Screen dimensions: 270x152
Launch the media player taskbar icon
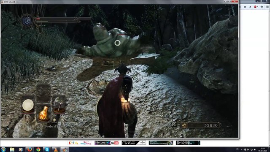[x=21, y=149]
